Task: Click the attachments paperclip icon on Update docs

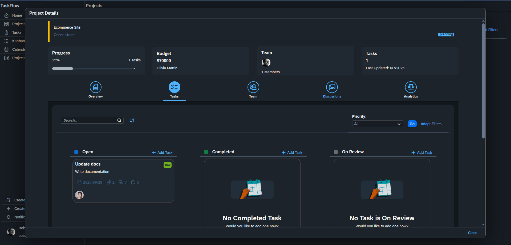Action: pyautogui.click(x=109, y=182)
